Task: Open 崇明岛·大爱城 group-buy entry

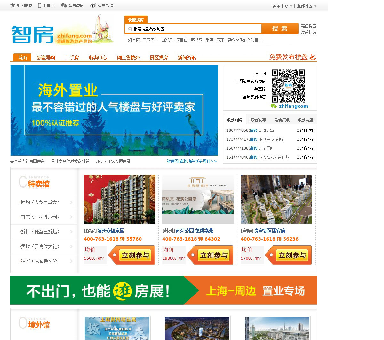Action: pos(271,139)
